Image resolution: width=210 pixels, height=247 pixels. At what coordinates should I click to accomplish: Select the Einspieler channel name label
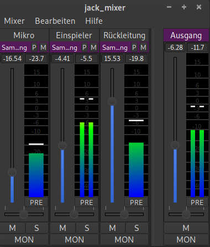click(x=74, y=35)
